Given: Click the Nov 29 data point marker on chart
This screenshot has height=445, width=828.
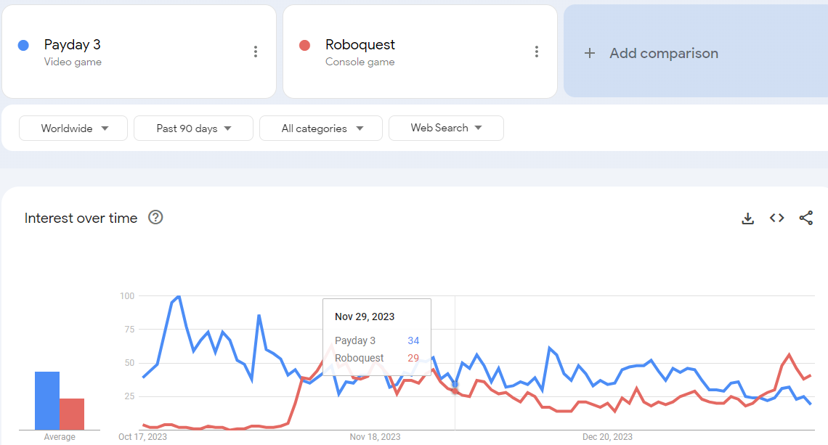Looking at the screenshot, I should coord(455,386).
